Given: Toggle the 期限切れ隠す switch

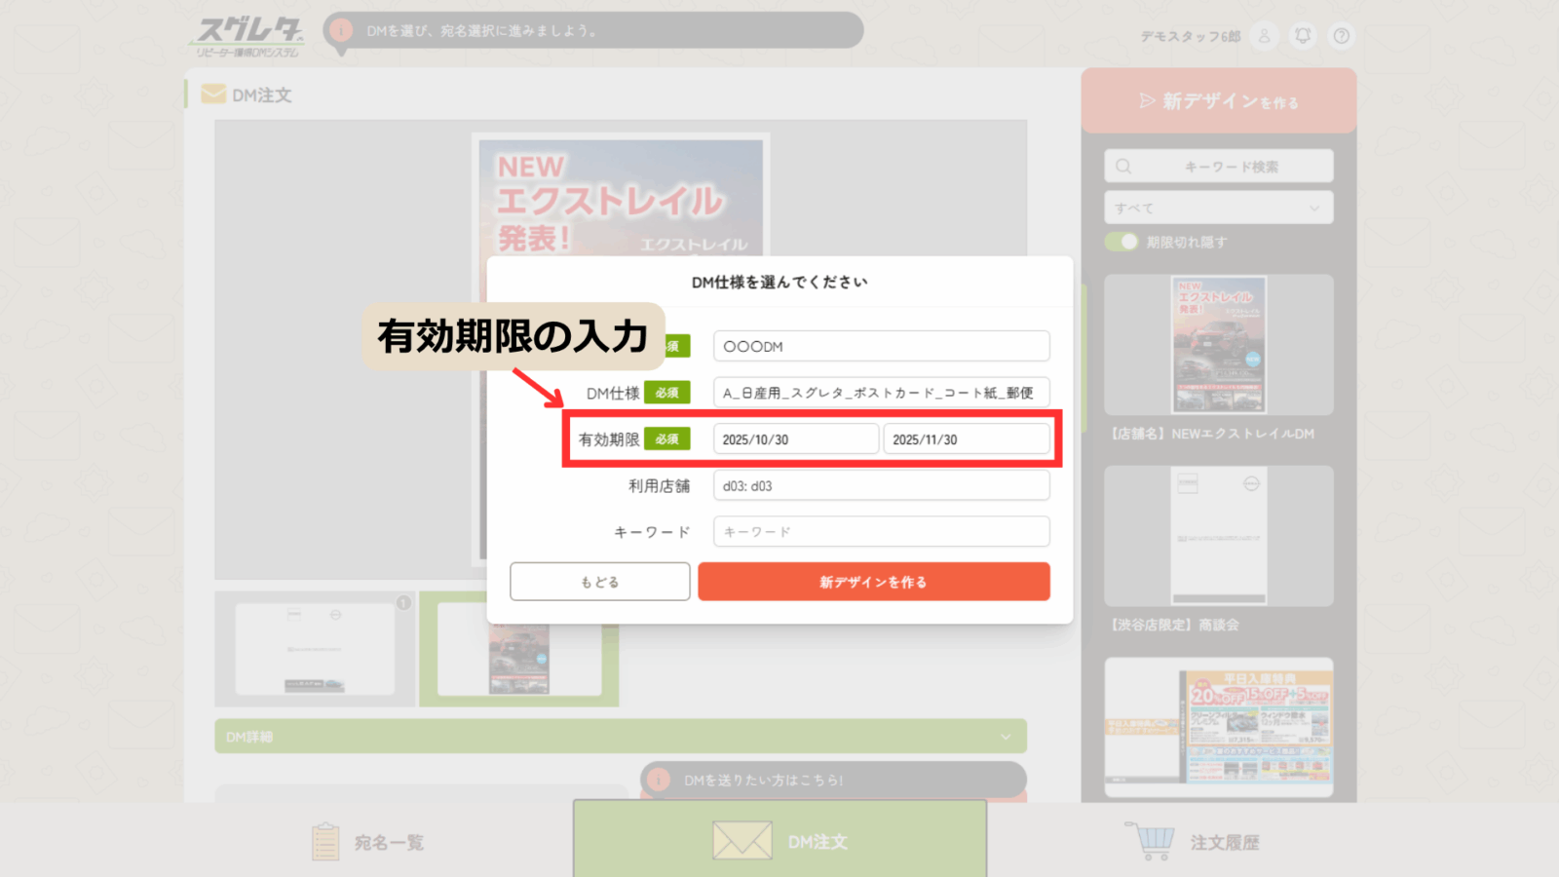Looking at the screenshot, I should pyautogui.click(x=1122, y=242).
